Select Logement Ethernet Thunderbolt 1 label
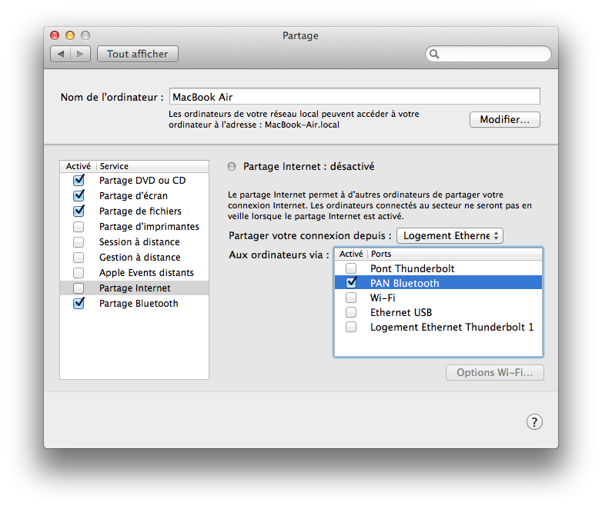 click(x=452, y=328)
